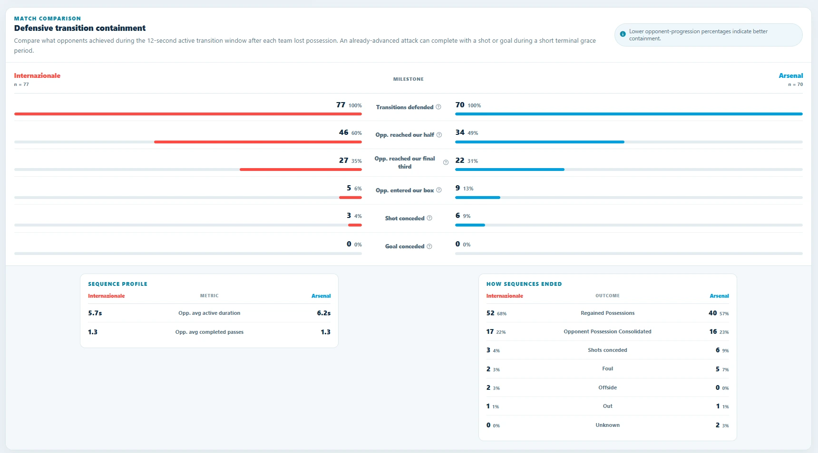Click the "n = 77" sample size
The height and width of the screenshot is (453, 818).
(x=21, y=85)
